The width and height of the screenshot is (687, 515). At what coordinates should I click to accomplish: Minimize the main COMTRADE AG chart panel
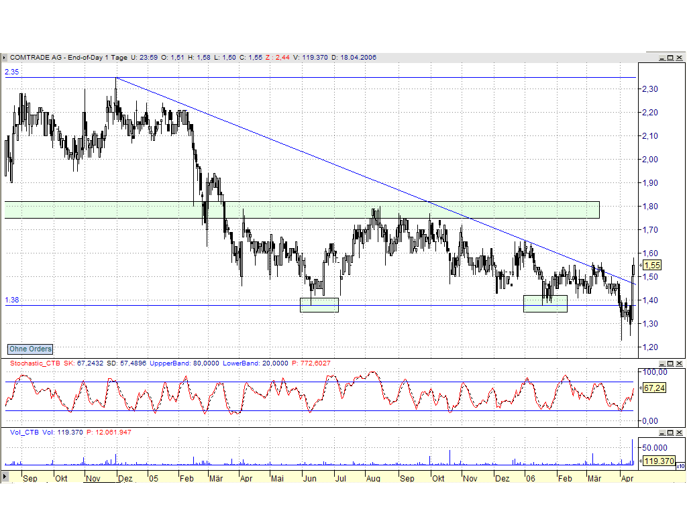point(662,57)
